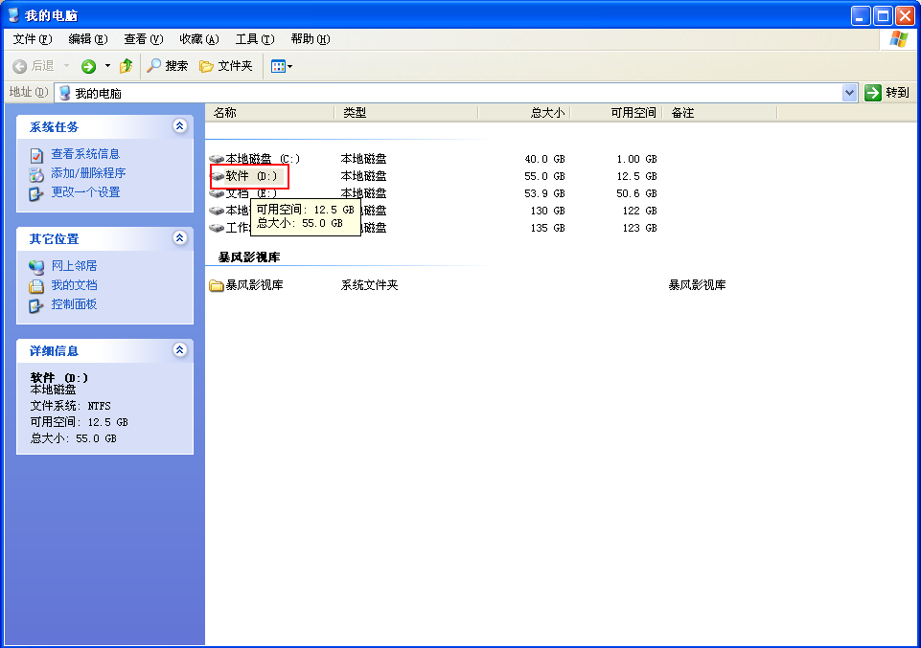Click the Back arrow icon
921x648 pixels.
(19, 66)
